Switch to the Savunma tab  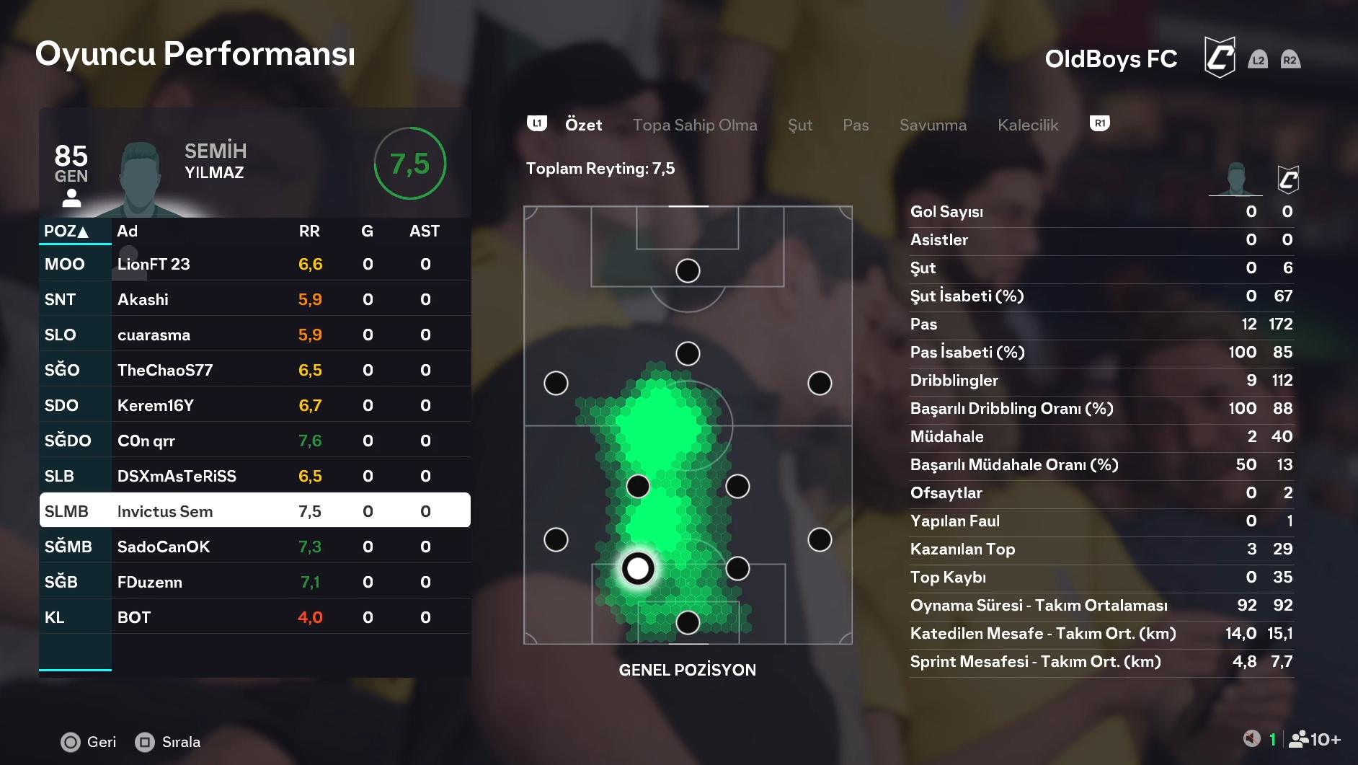[933, 125]
